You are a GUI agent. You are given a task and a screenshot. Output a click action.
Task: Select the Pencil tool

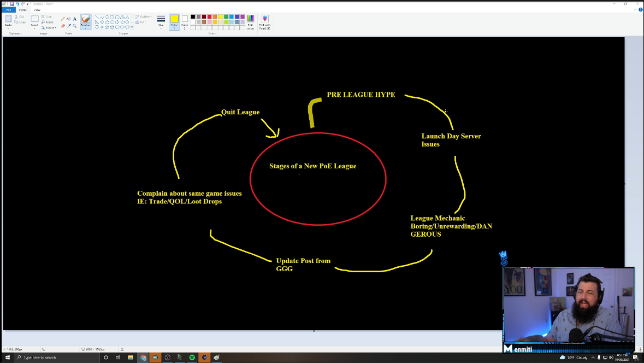63,19
